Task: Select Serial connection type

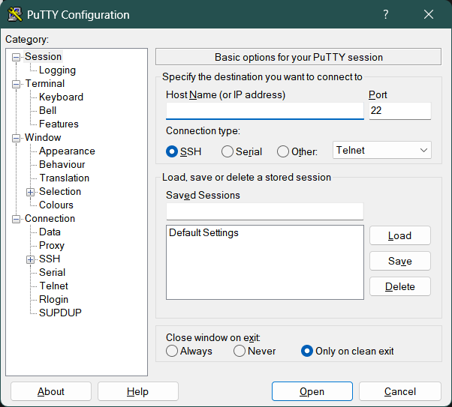Action: [228, 151]
